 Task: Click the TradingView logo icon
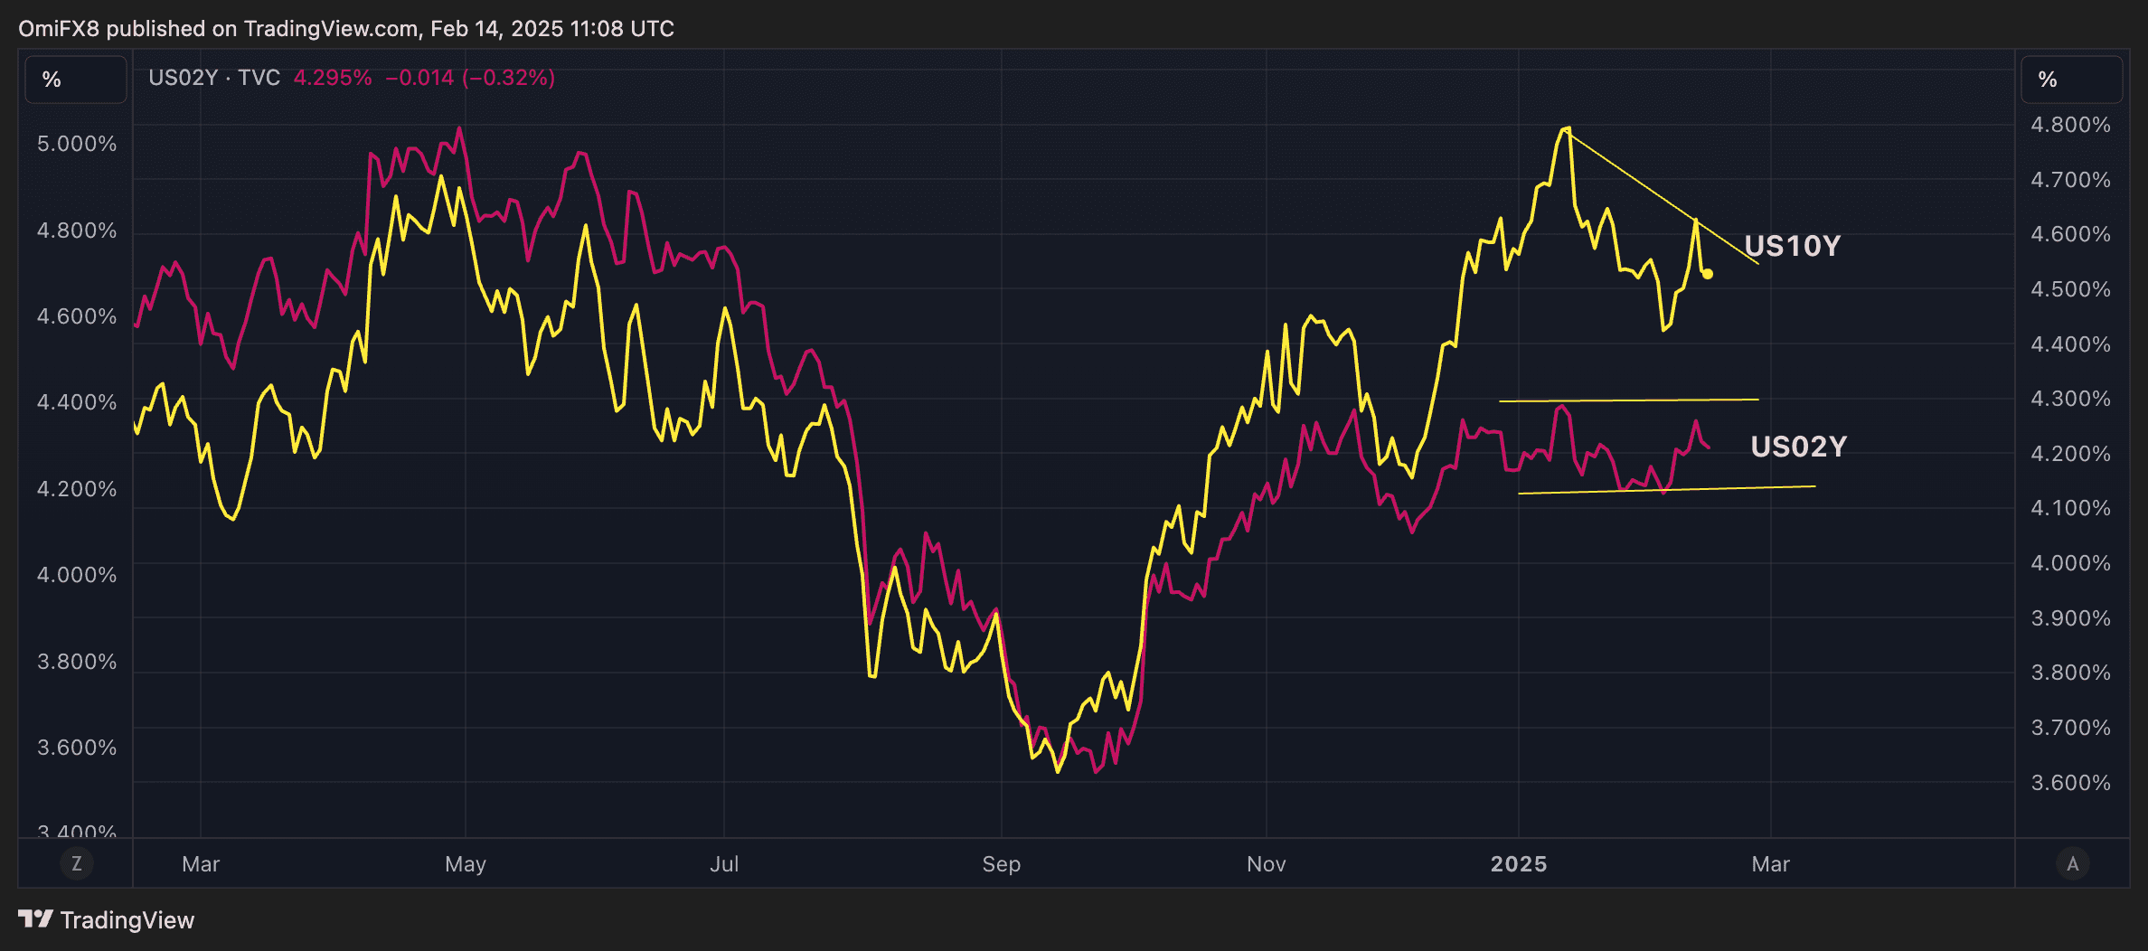tap(35, 919)
